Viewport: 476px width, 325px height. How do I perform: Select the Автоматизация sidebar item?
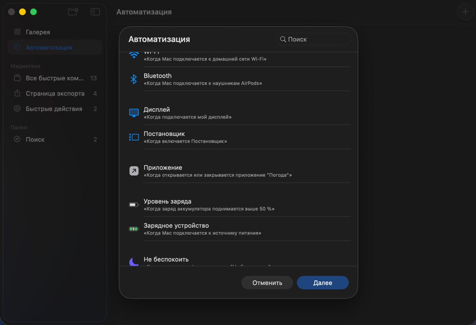click(49, 47)
